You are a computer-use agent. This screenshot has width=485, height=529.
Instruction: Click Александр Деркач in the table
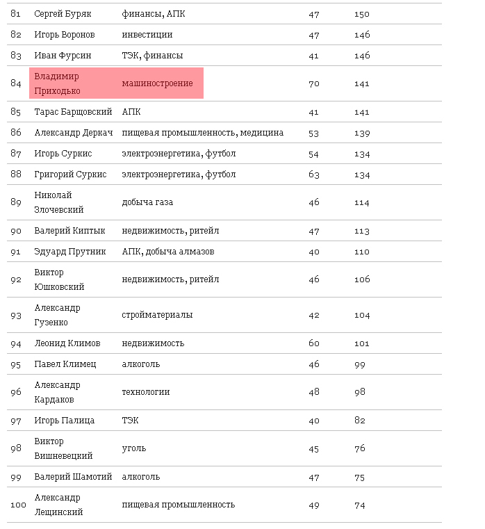[x=73, y=133]
